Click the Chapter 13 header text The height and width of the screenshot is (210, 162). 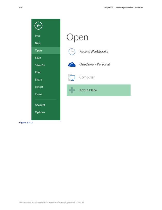click(x=123, y=8)
